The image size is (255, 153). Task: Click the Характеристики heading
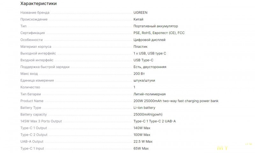(38, 3)
